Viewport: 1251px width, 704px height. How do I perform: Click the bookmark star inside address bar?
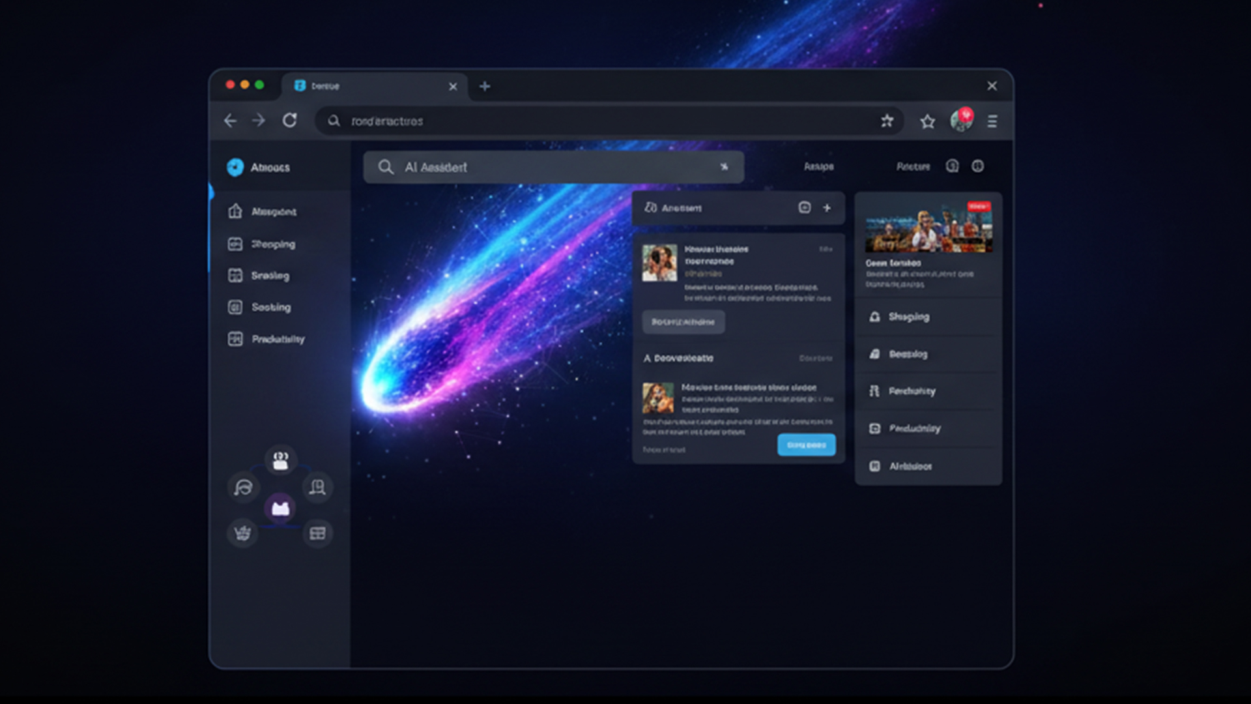[x=887, y=121]
